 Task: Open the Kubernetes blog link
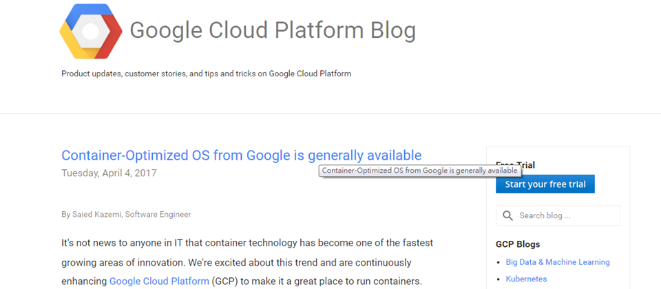tap(526, 279)
